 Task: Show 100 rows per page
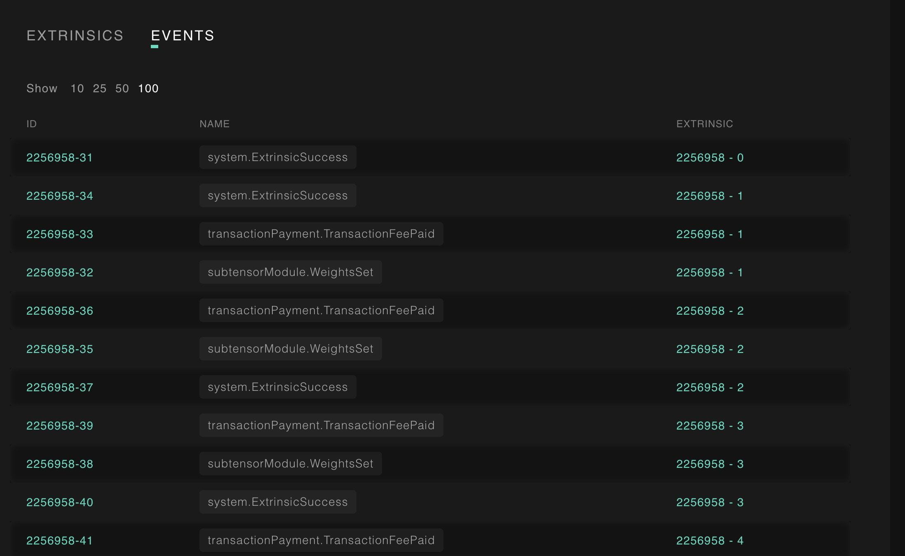coord(148,89)
